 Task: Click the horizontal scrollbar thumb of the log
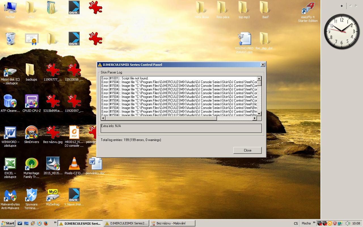tap(161, 118)
